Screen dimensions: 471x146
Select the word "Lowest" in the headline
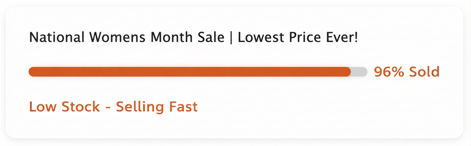[x=260, y=38]
